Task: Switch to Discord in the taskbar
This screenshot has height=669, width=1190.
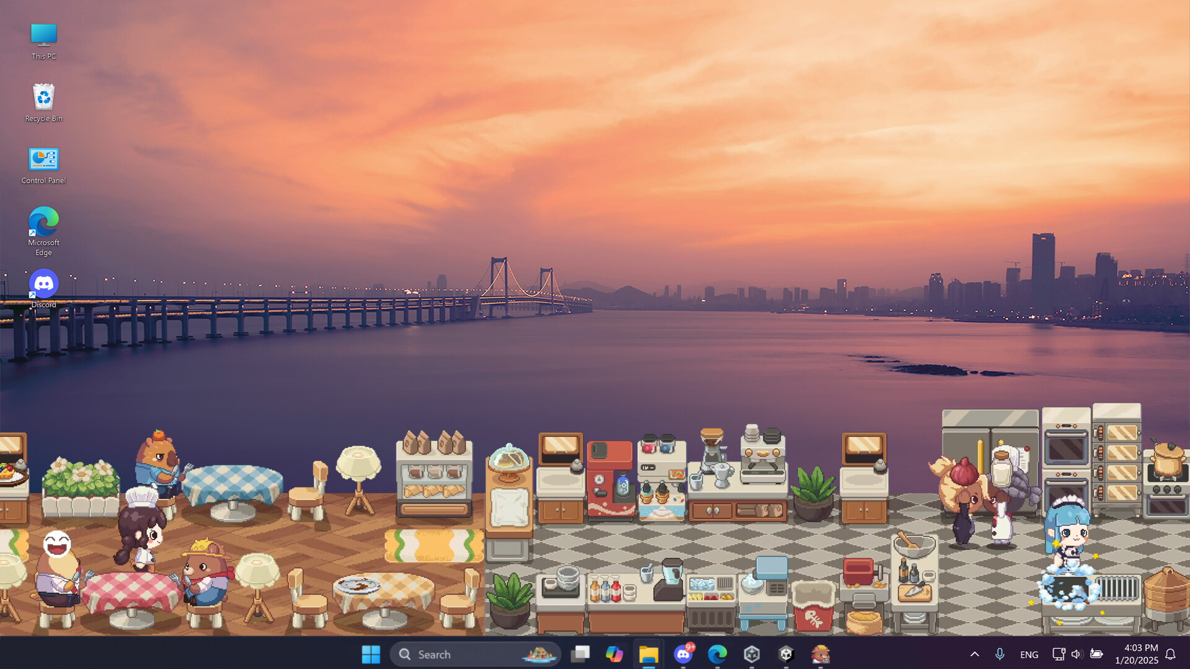Action: point(683,654)
